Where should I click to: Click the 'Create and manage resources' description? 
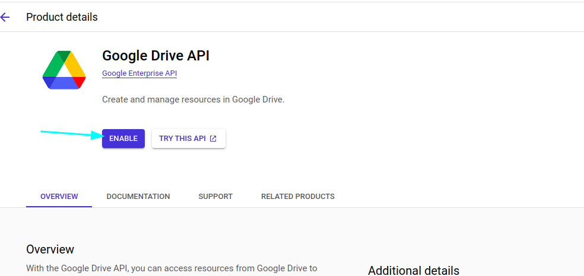193,100
